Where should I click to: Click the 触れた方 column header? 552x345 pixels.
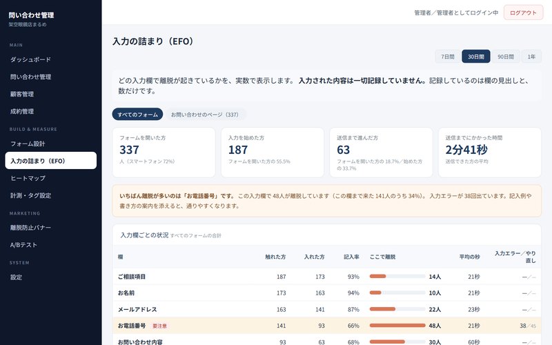[275, 257]
